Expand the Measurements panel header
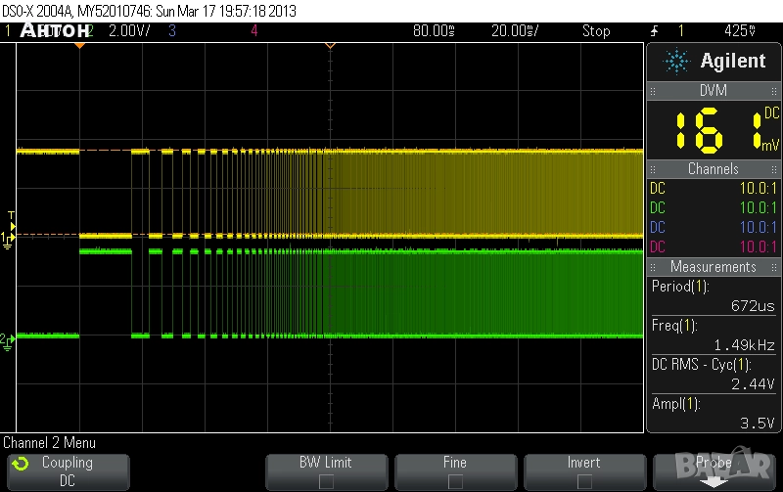Screen dimensions: 783x492 (x=713, y=266)
